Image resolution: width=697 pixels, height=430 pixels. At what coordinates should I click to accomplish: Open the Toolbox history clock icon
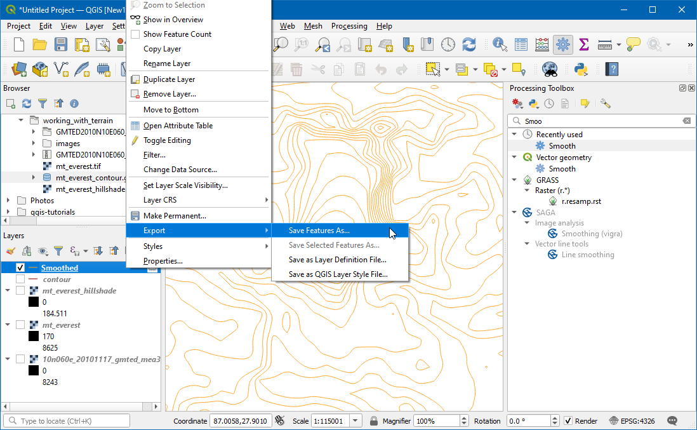pos(549,103)
